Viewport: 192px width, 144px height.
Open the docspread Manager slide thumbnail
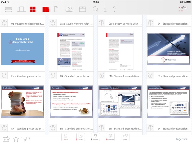[x=169, y=102]
